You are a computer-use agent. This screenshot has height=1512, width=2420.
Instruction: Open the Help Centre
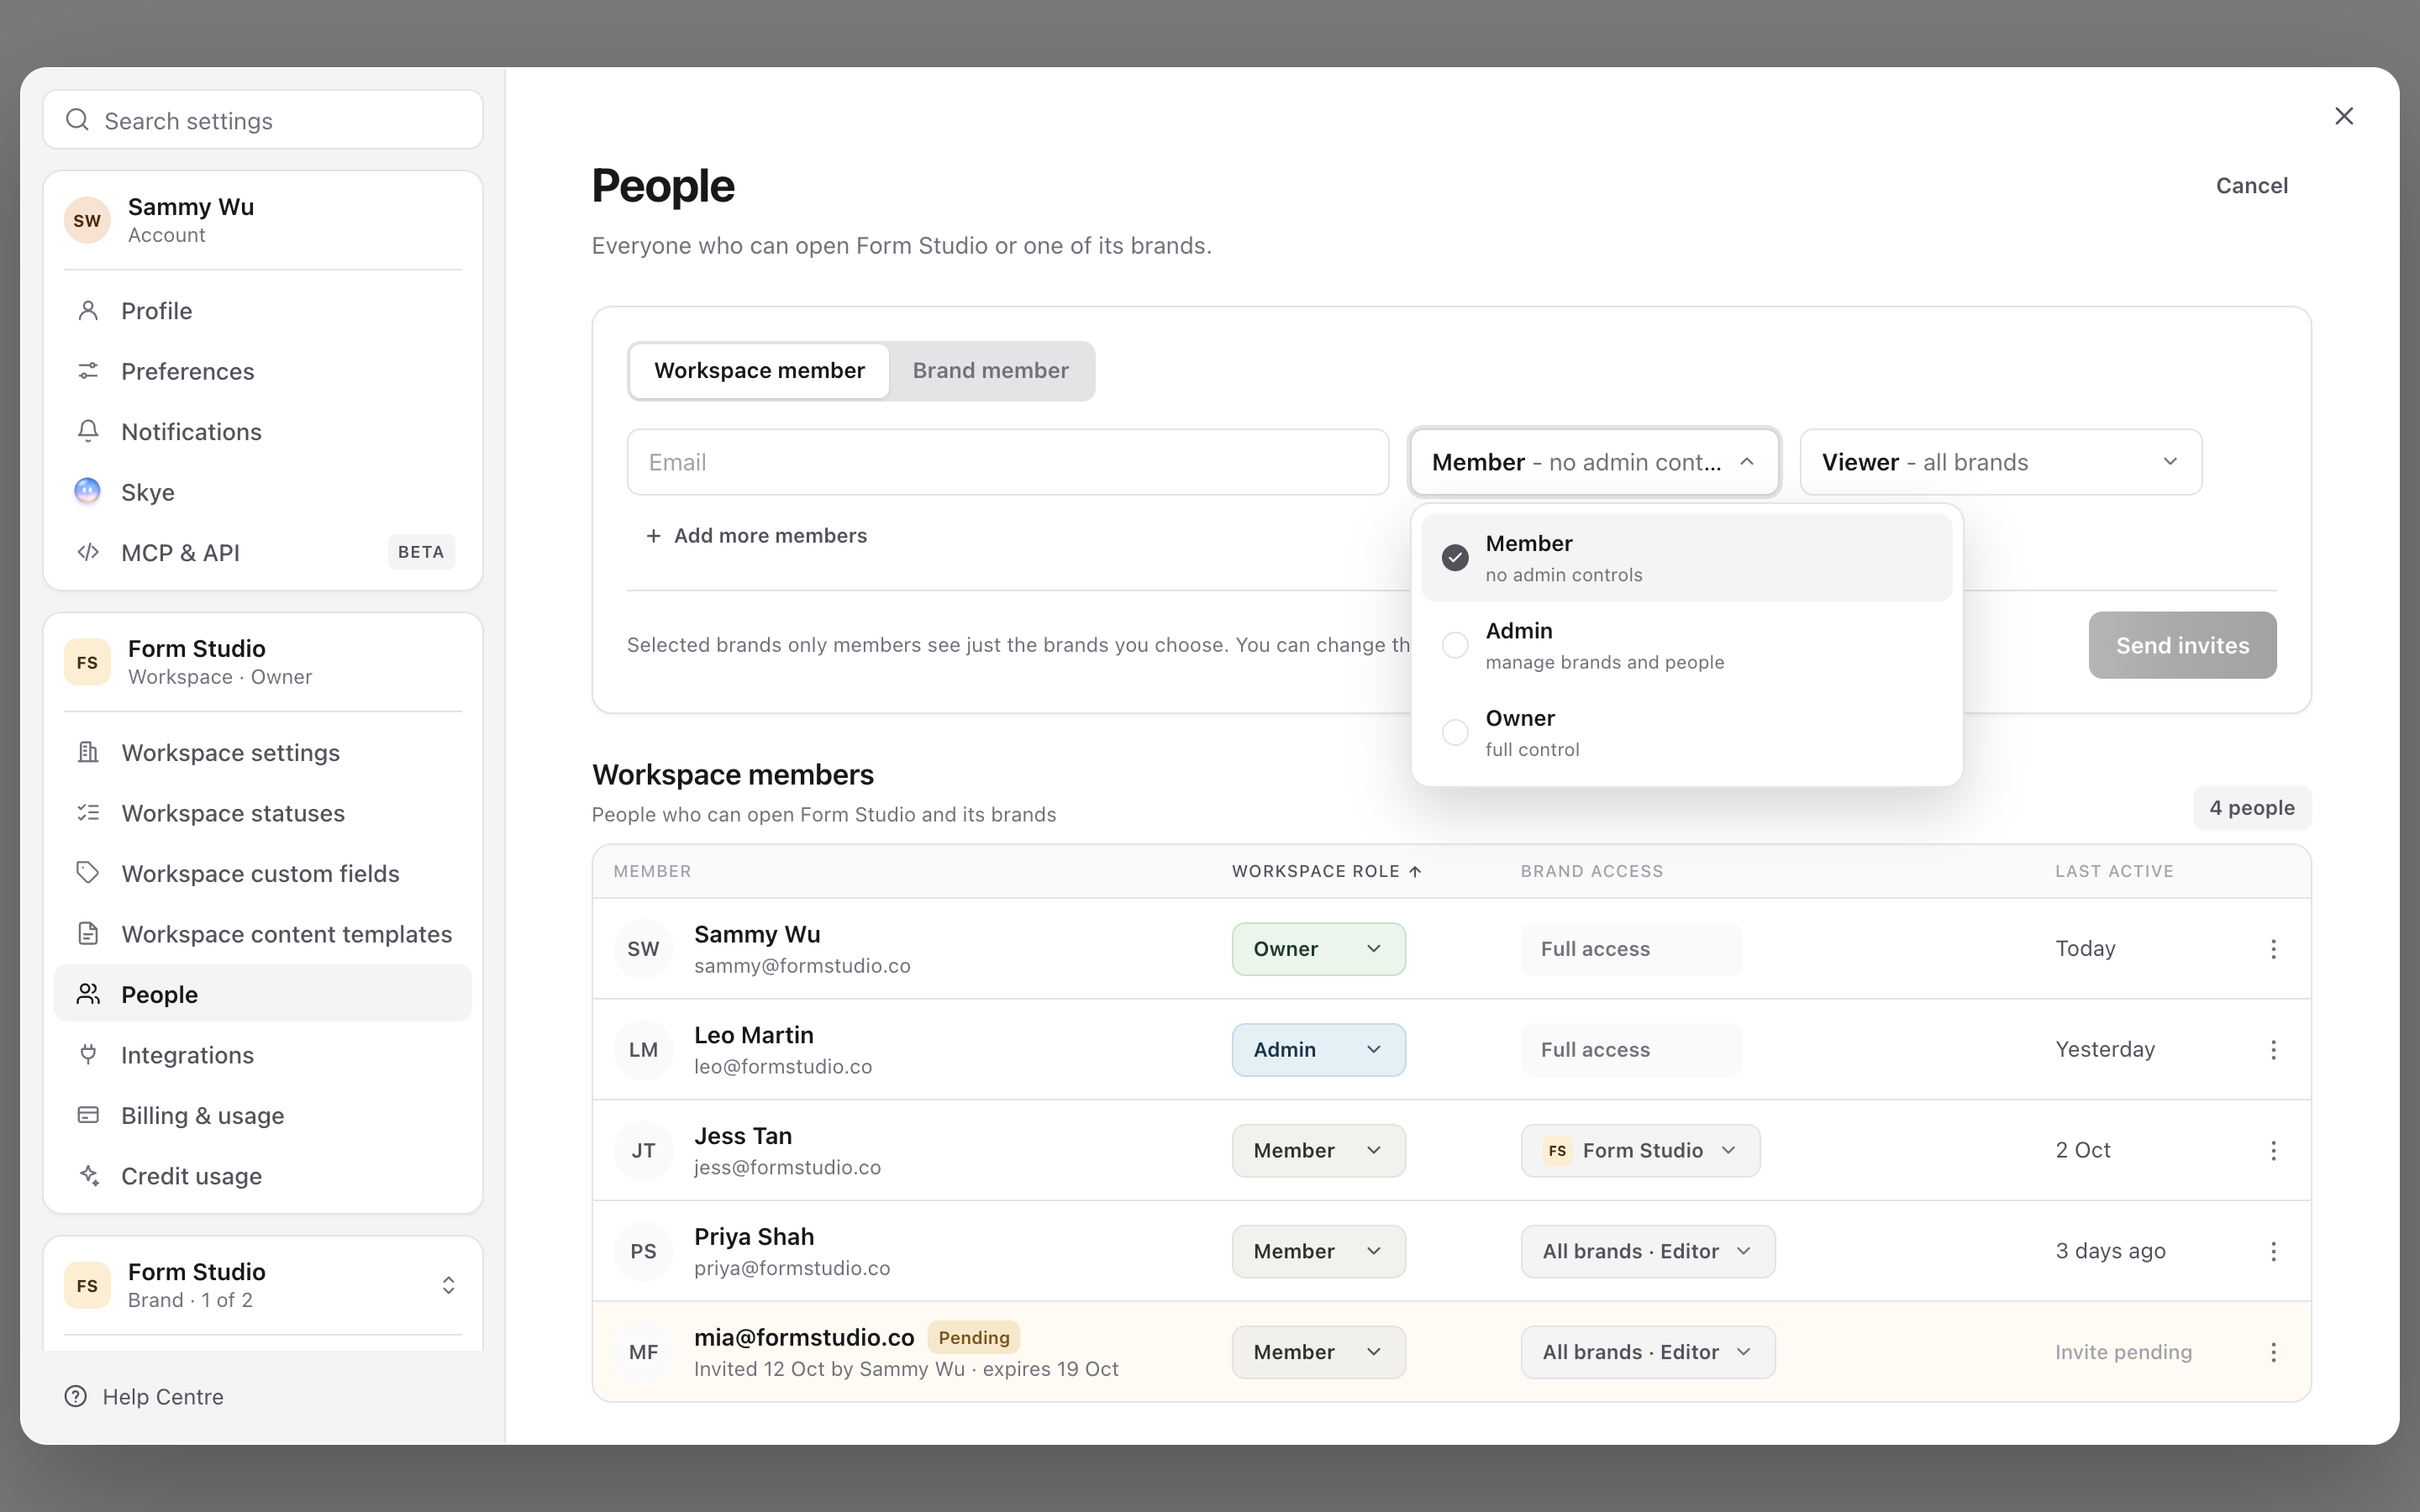[x=144, y=1397]
